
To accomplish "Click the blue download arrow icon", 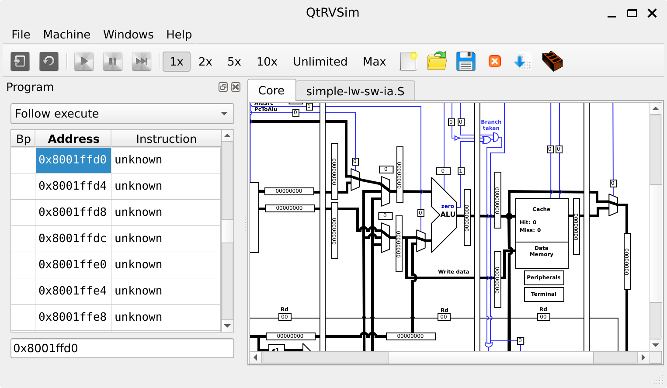I will 523,62.
